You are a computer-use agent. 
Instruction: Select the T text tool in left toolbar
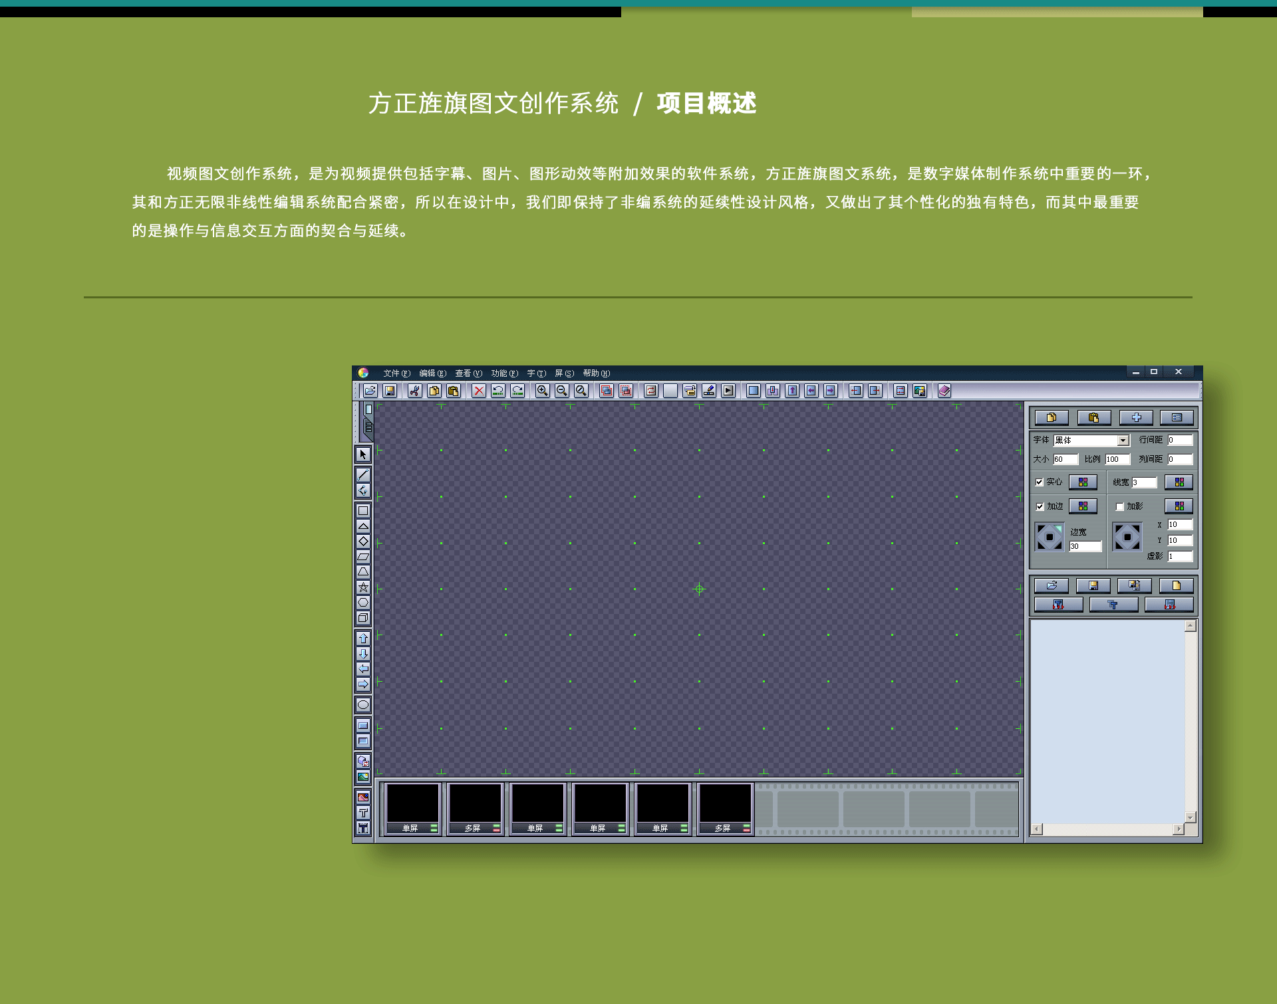coord(363,813)
